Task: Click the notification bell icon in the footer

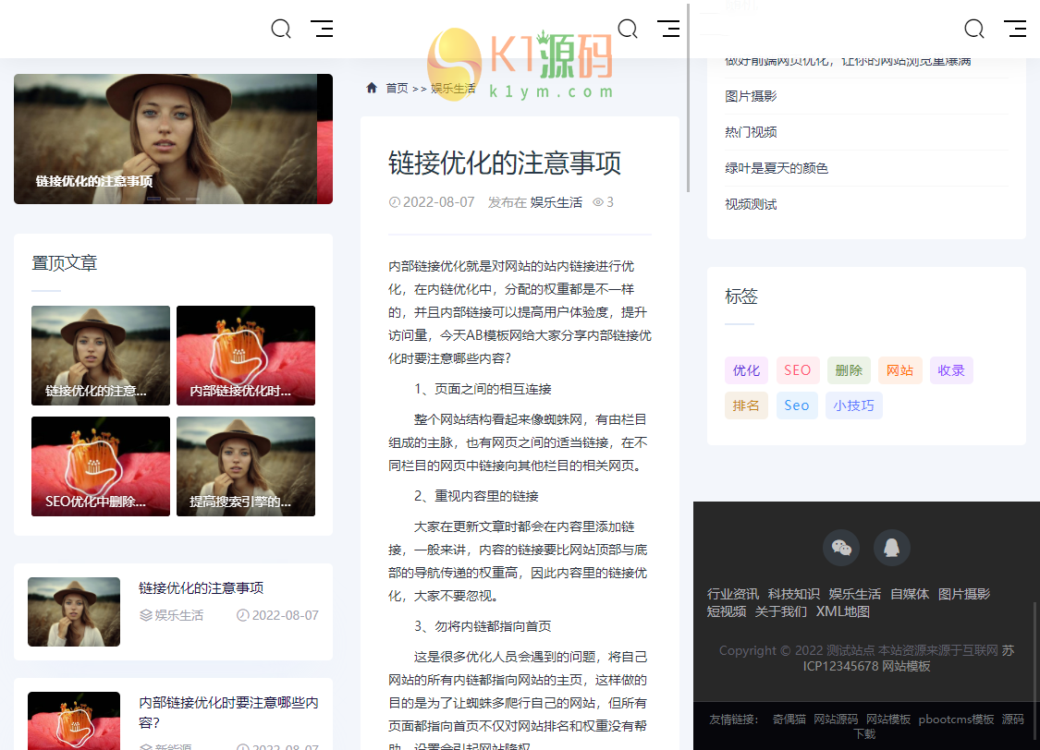Action: pos(891,547)
